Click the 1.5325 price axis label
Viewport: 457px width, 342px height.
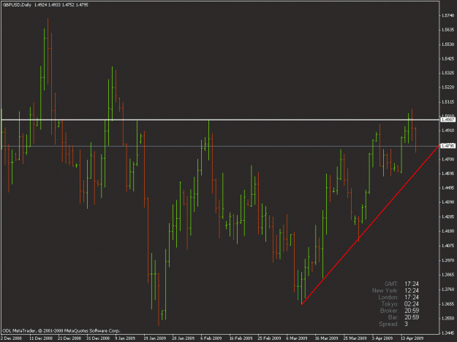448,73
